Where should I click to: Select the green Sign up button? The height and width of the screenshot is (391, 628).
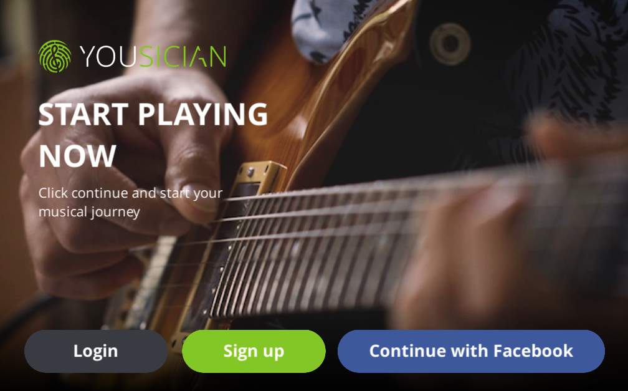[x=254, y=351]
